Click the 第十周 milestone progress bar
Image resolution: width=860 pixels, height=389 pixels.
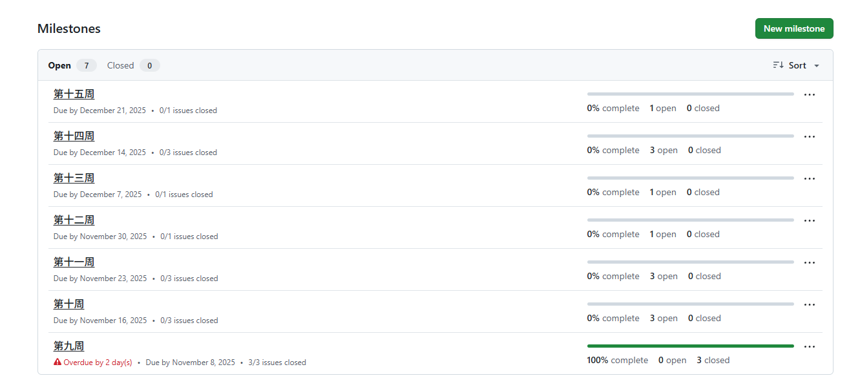click(x=690, y=304)
